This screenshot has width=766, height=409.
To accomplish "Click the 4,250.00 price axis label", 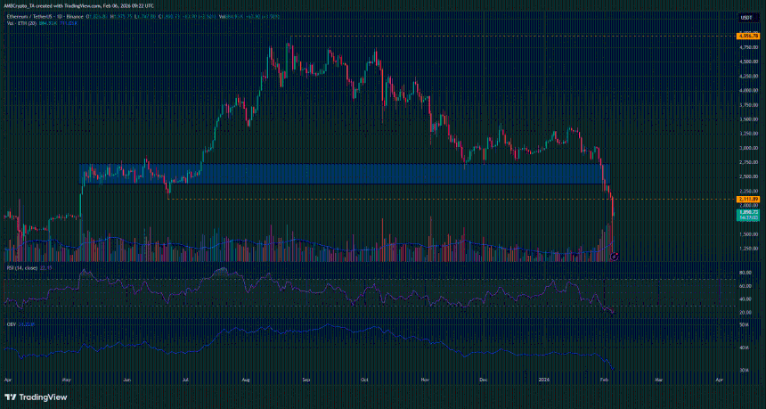I will (x=747, y=77).
